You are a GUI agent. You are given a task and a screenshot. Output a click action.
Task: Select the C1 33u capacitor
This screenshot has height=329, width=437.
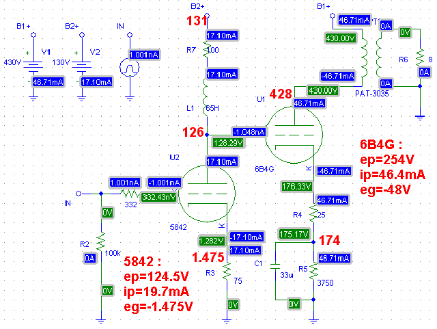click(x=274, y=267)
